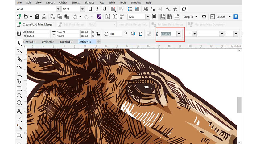Click the Save disk icon
Image resolution: width=256 pixels, height=144 pixels.
pyautogui.click(x=37, y=17)
